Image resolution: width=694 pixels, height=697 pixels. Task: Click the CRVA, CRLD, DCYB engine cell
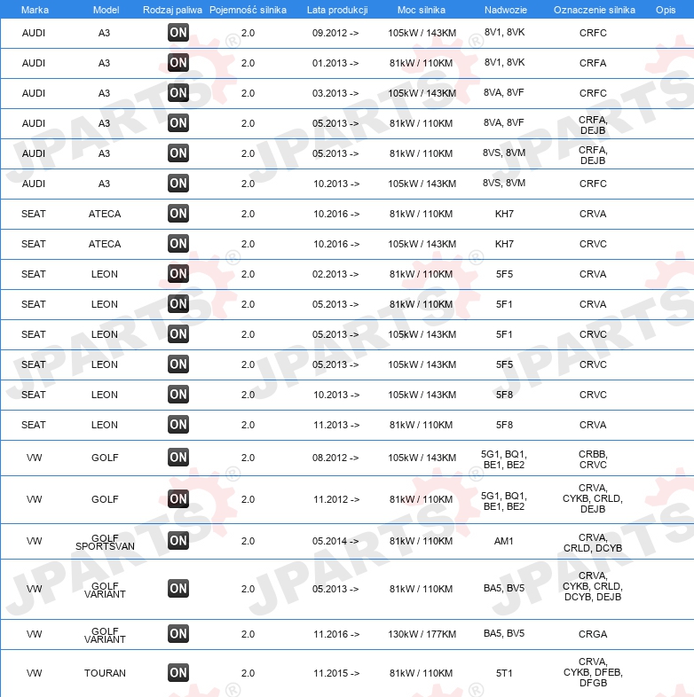593,543
